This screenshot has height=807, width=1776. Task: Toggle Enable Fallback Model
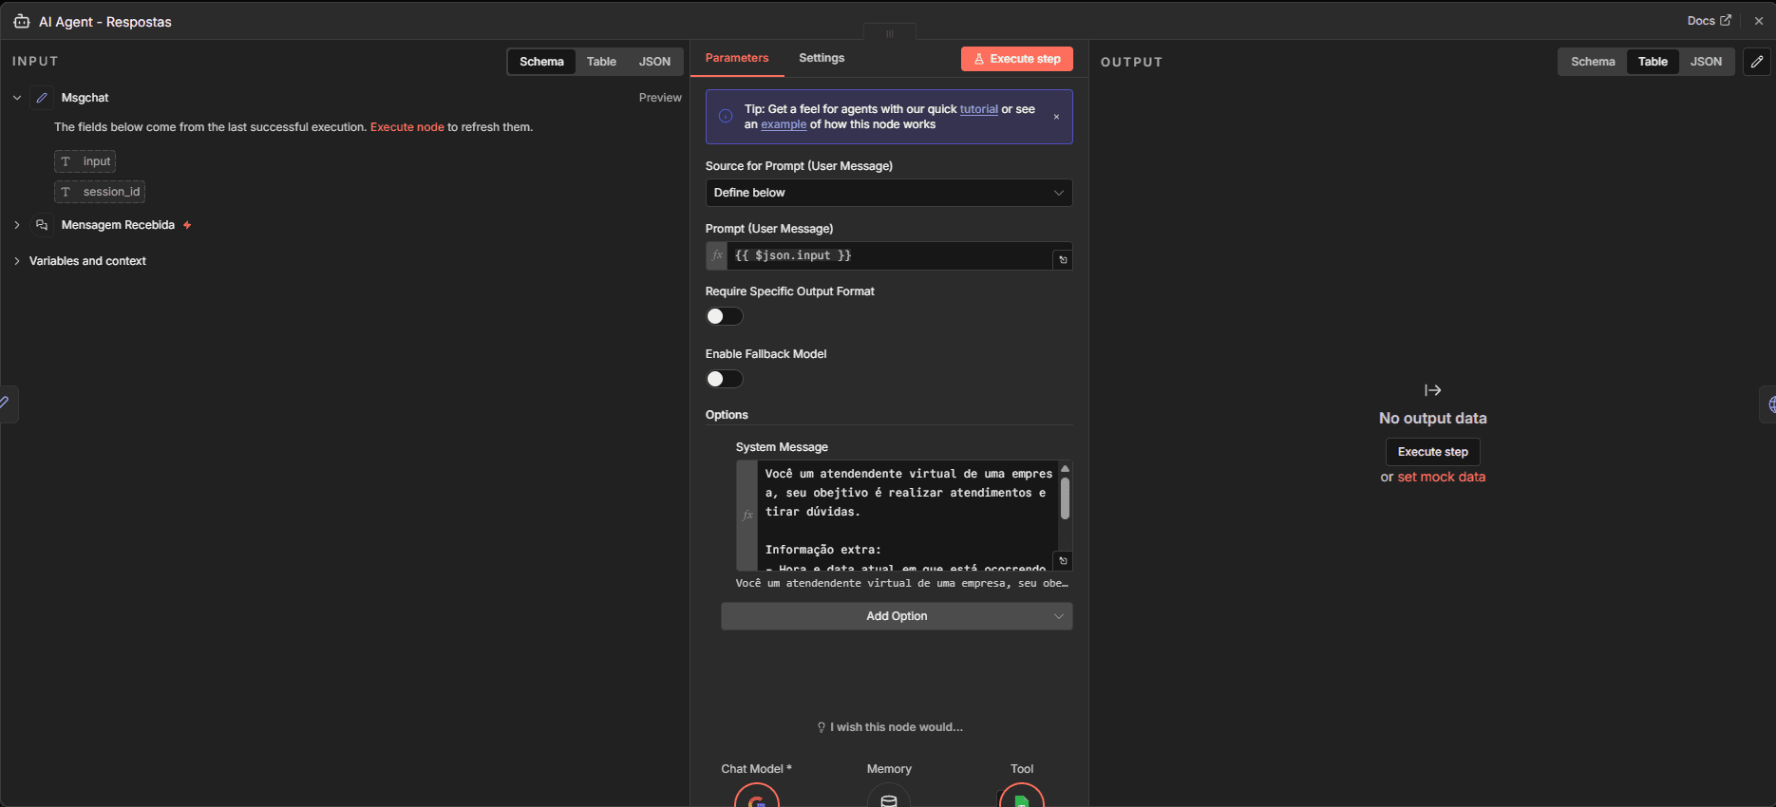tap(725, 379)
